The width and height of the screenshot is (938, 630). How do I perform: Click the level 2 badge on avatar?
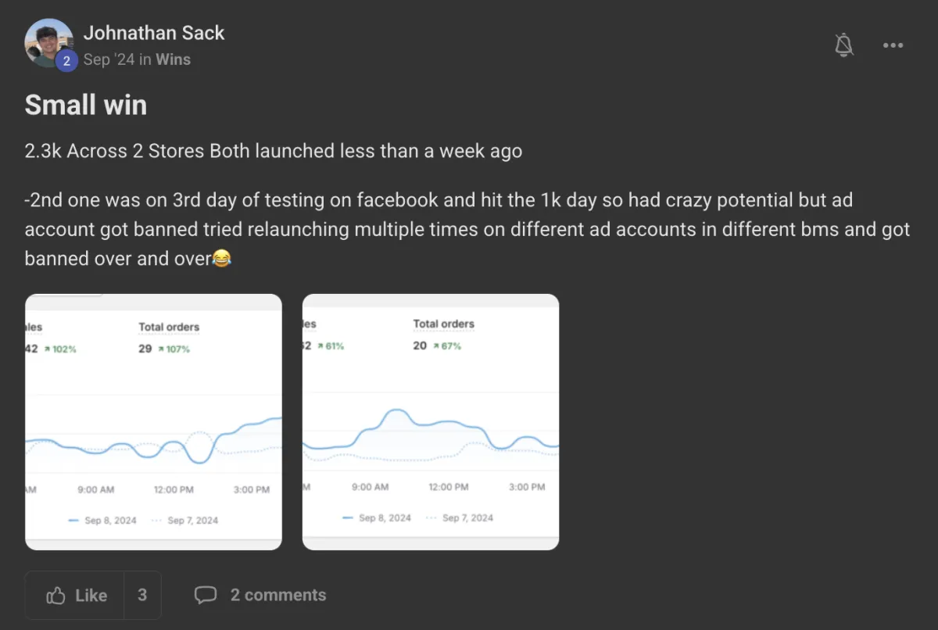tap(66, 60)
